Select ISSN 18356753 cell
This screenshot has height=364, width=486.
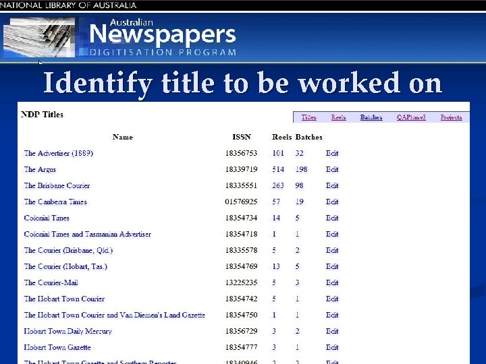pyautogui.click(x=241, y=153)
